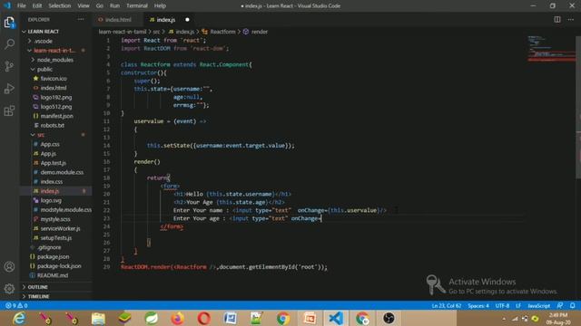The image size is (581, 326).
Task: Open Explorer panel more actions ellipsis
Action: tap(81, 19)
